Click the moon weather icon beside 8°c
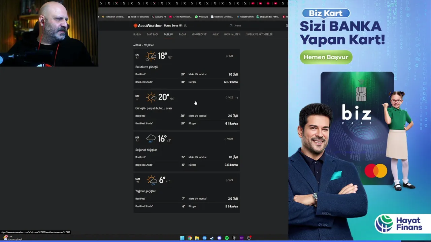431x242 pixels. [185, 26]
